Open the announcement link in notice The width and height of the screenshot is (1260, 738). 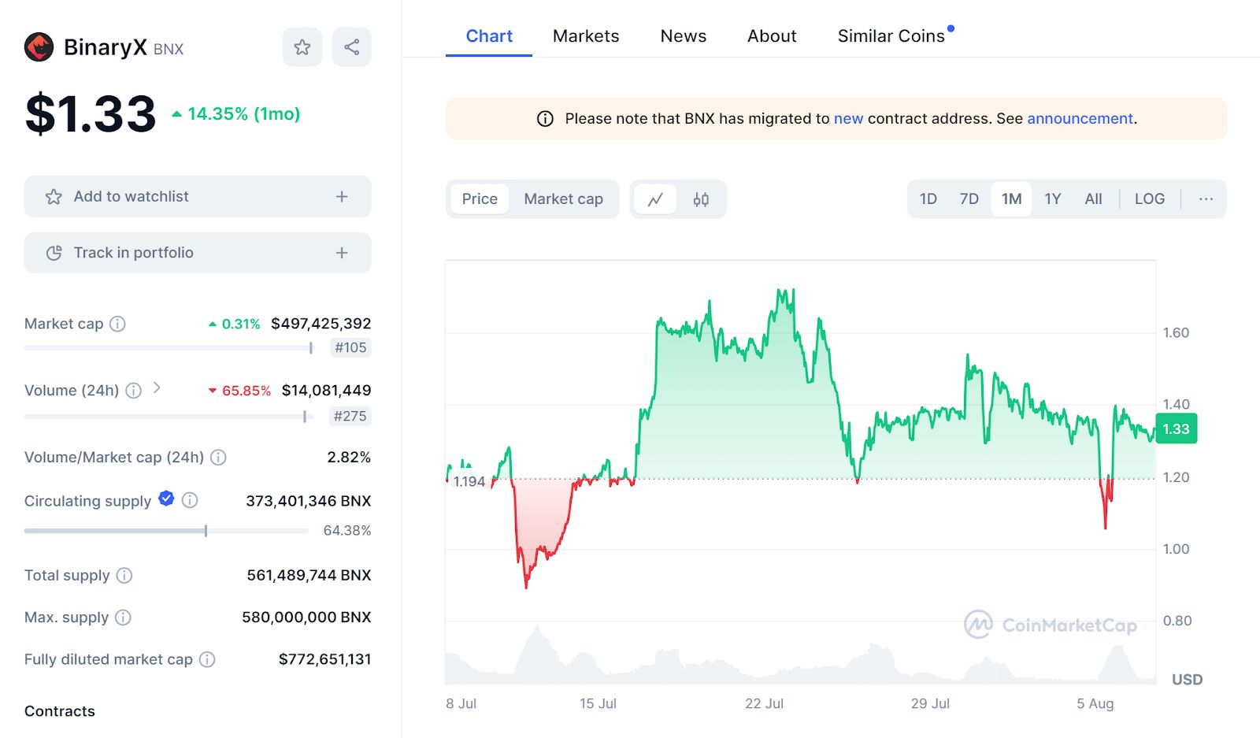[x=1080, y=119]
